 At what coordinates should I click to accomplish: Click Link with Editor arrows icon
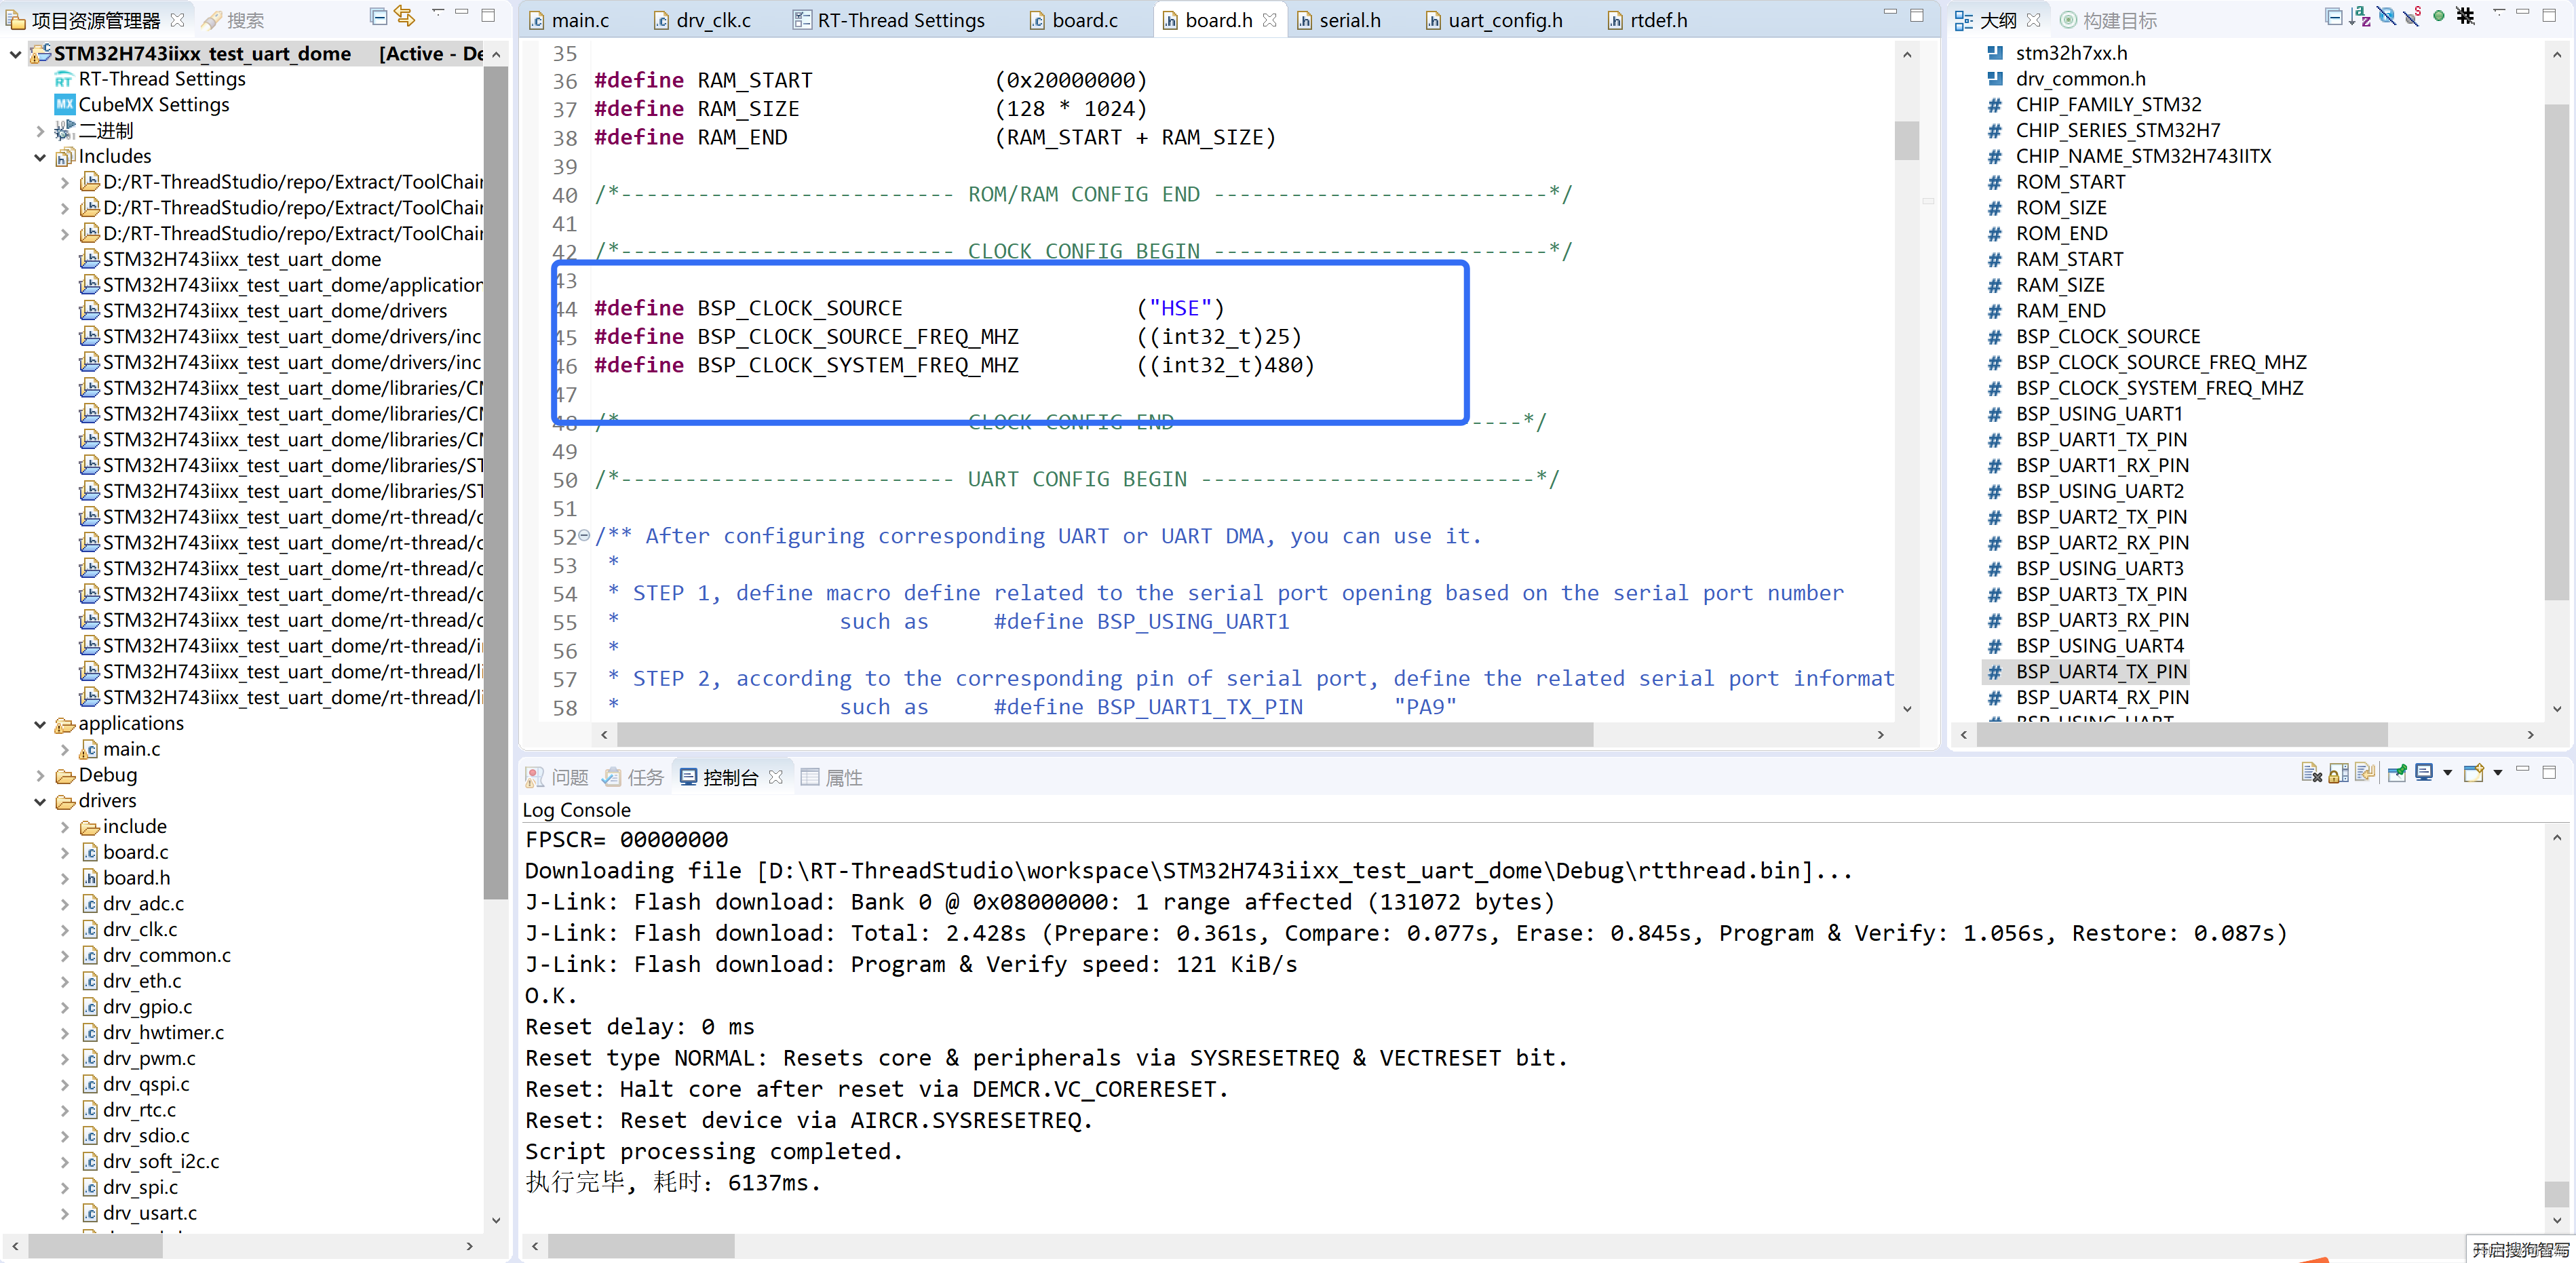coord(404,17)
